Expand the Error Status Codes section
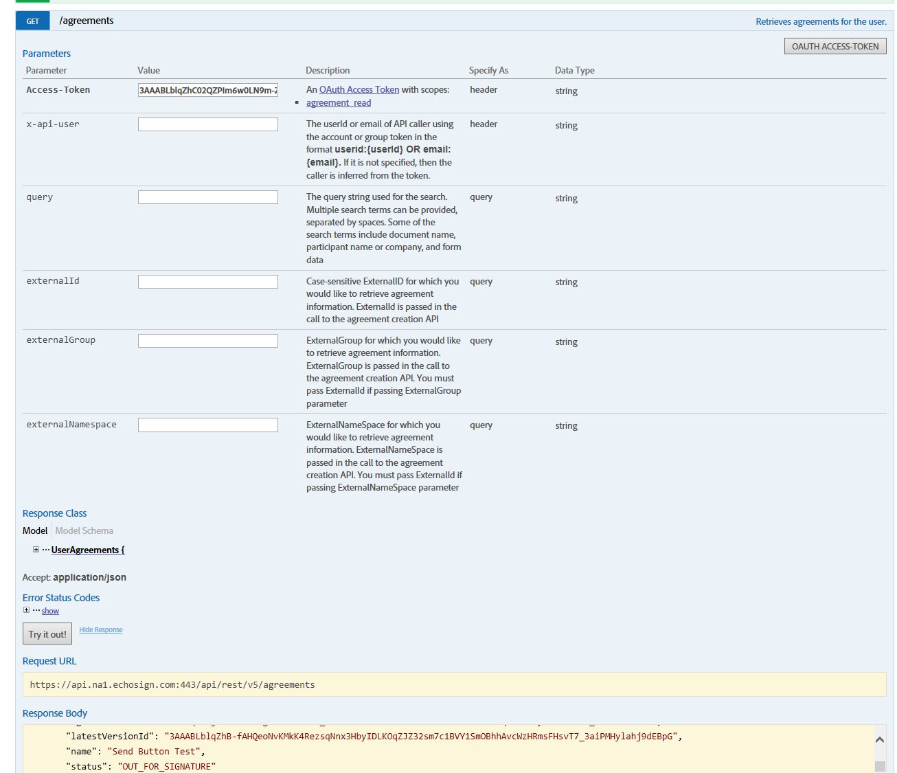897x773 pixels. [x=26, y=609]
